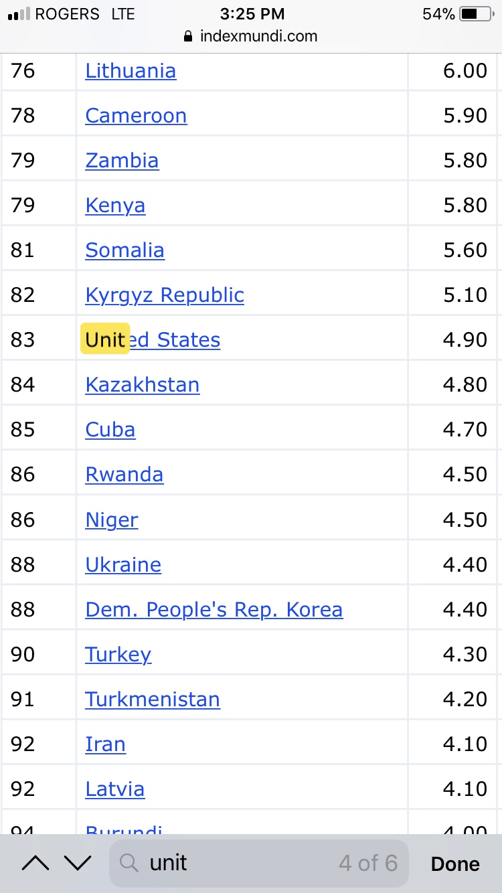Open Dem. People's Rep. Korea link

point(214,610)
